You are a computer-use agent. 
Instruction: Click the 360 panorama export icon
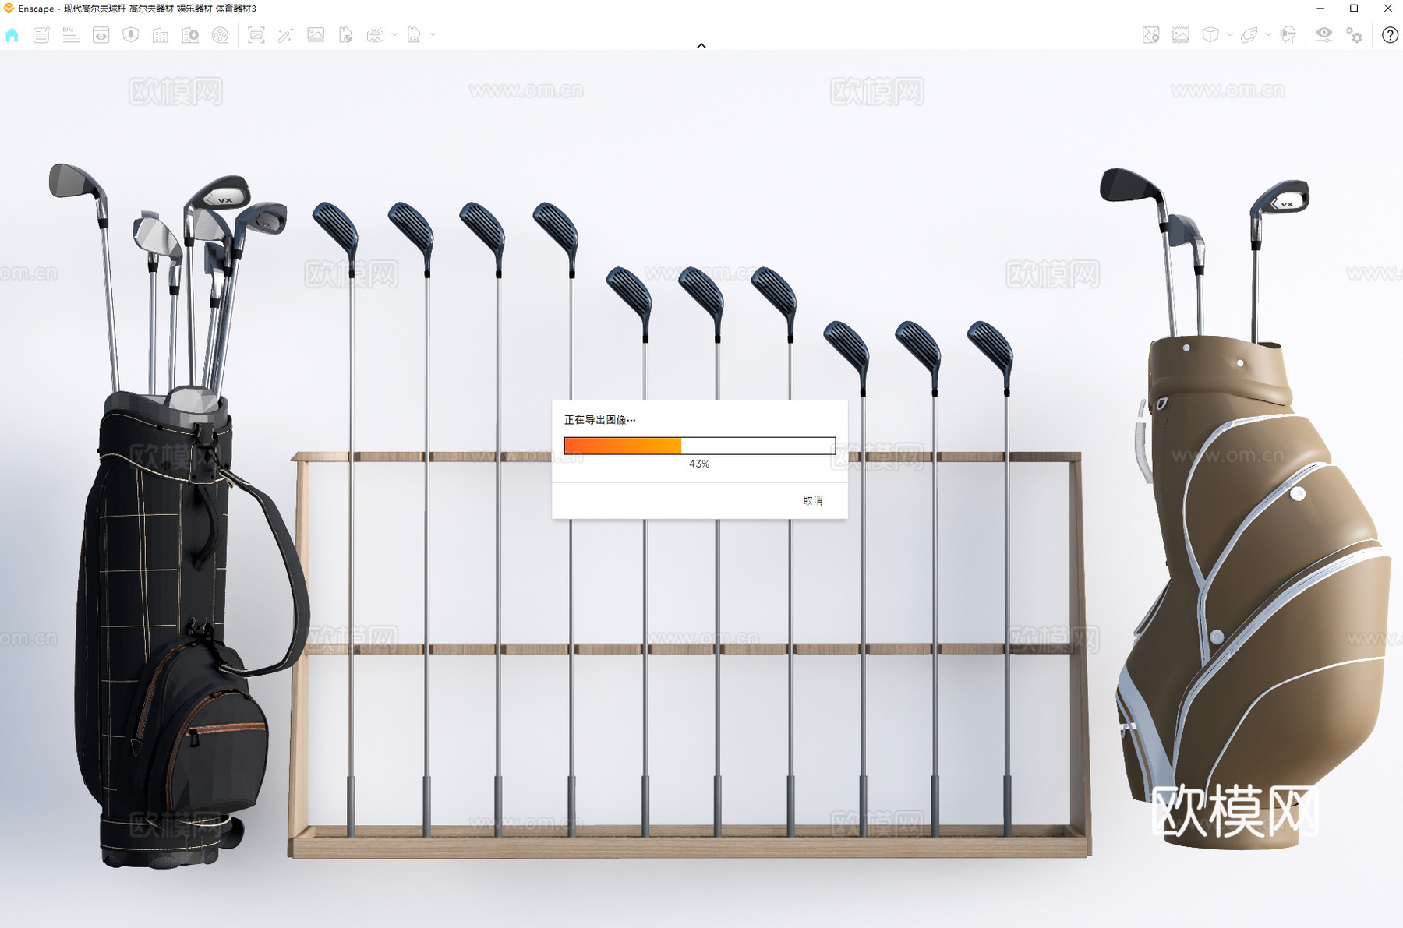[x=375, y=35]
